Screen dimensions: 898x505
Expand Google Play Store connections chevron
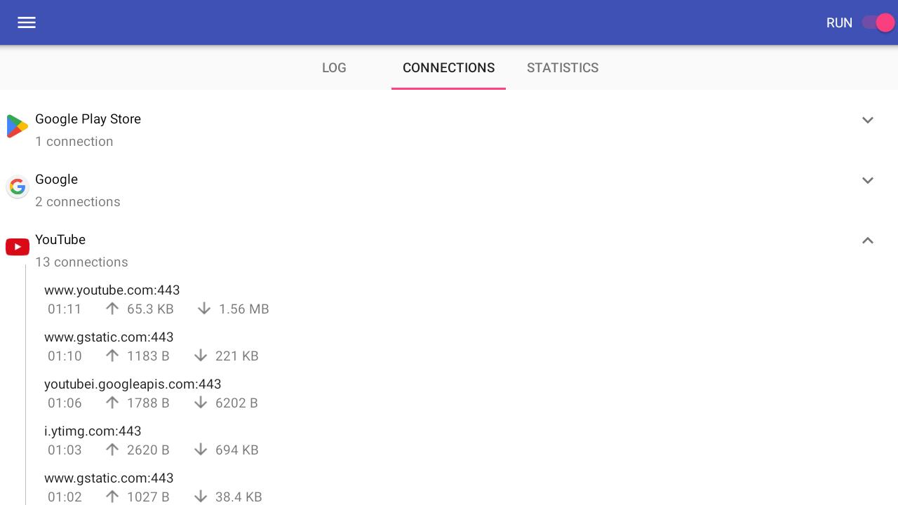coord(868,120)
